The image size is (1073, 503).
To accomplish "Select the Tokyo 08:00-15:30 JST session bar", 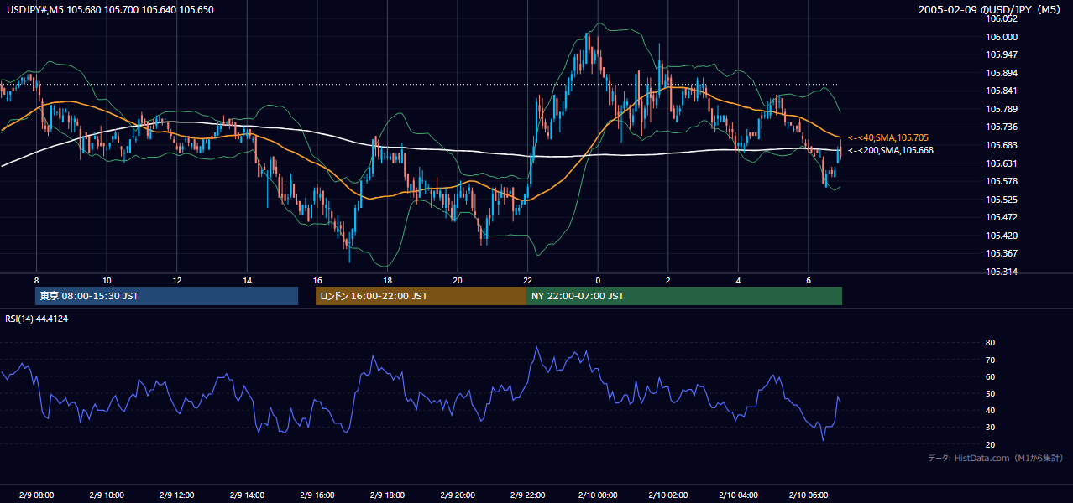I will pyautogui.click(x=167, y=296).
